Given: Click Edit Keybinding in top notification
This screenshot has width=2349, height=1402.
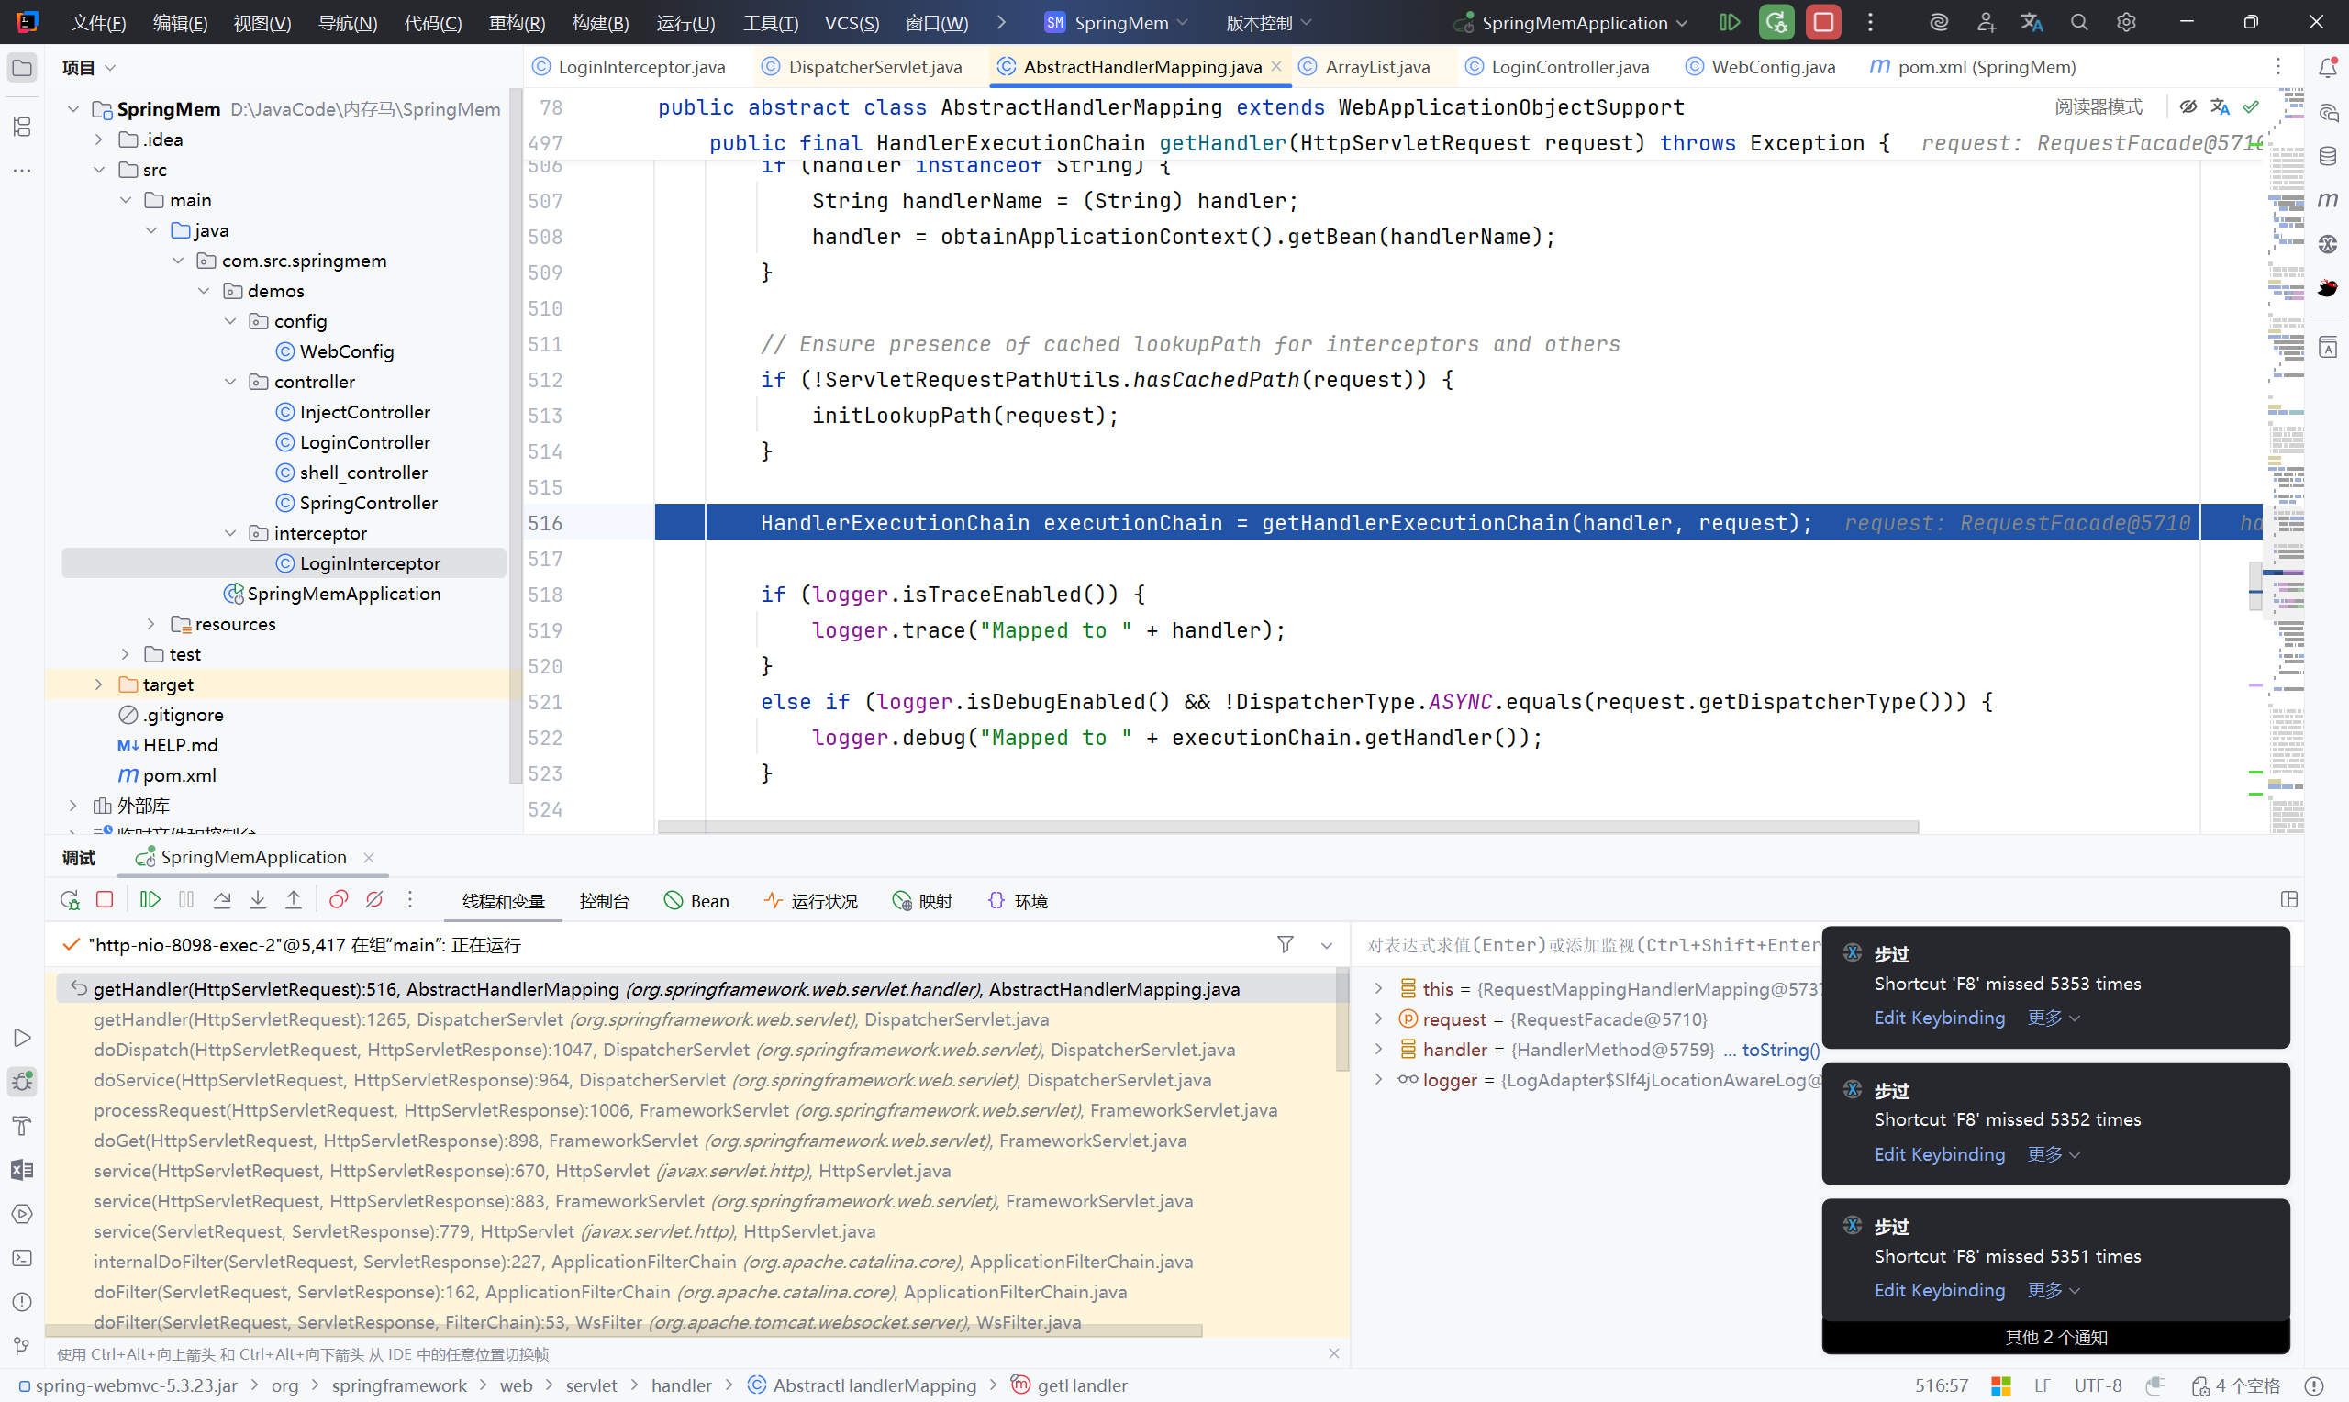Looking at the screenshot, I should (1939, 1018).
